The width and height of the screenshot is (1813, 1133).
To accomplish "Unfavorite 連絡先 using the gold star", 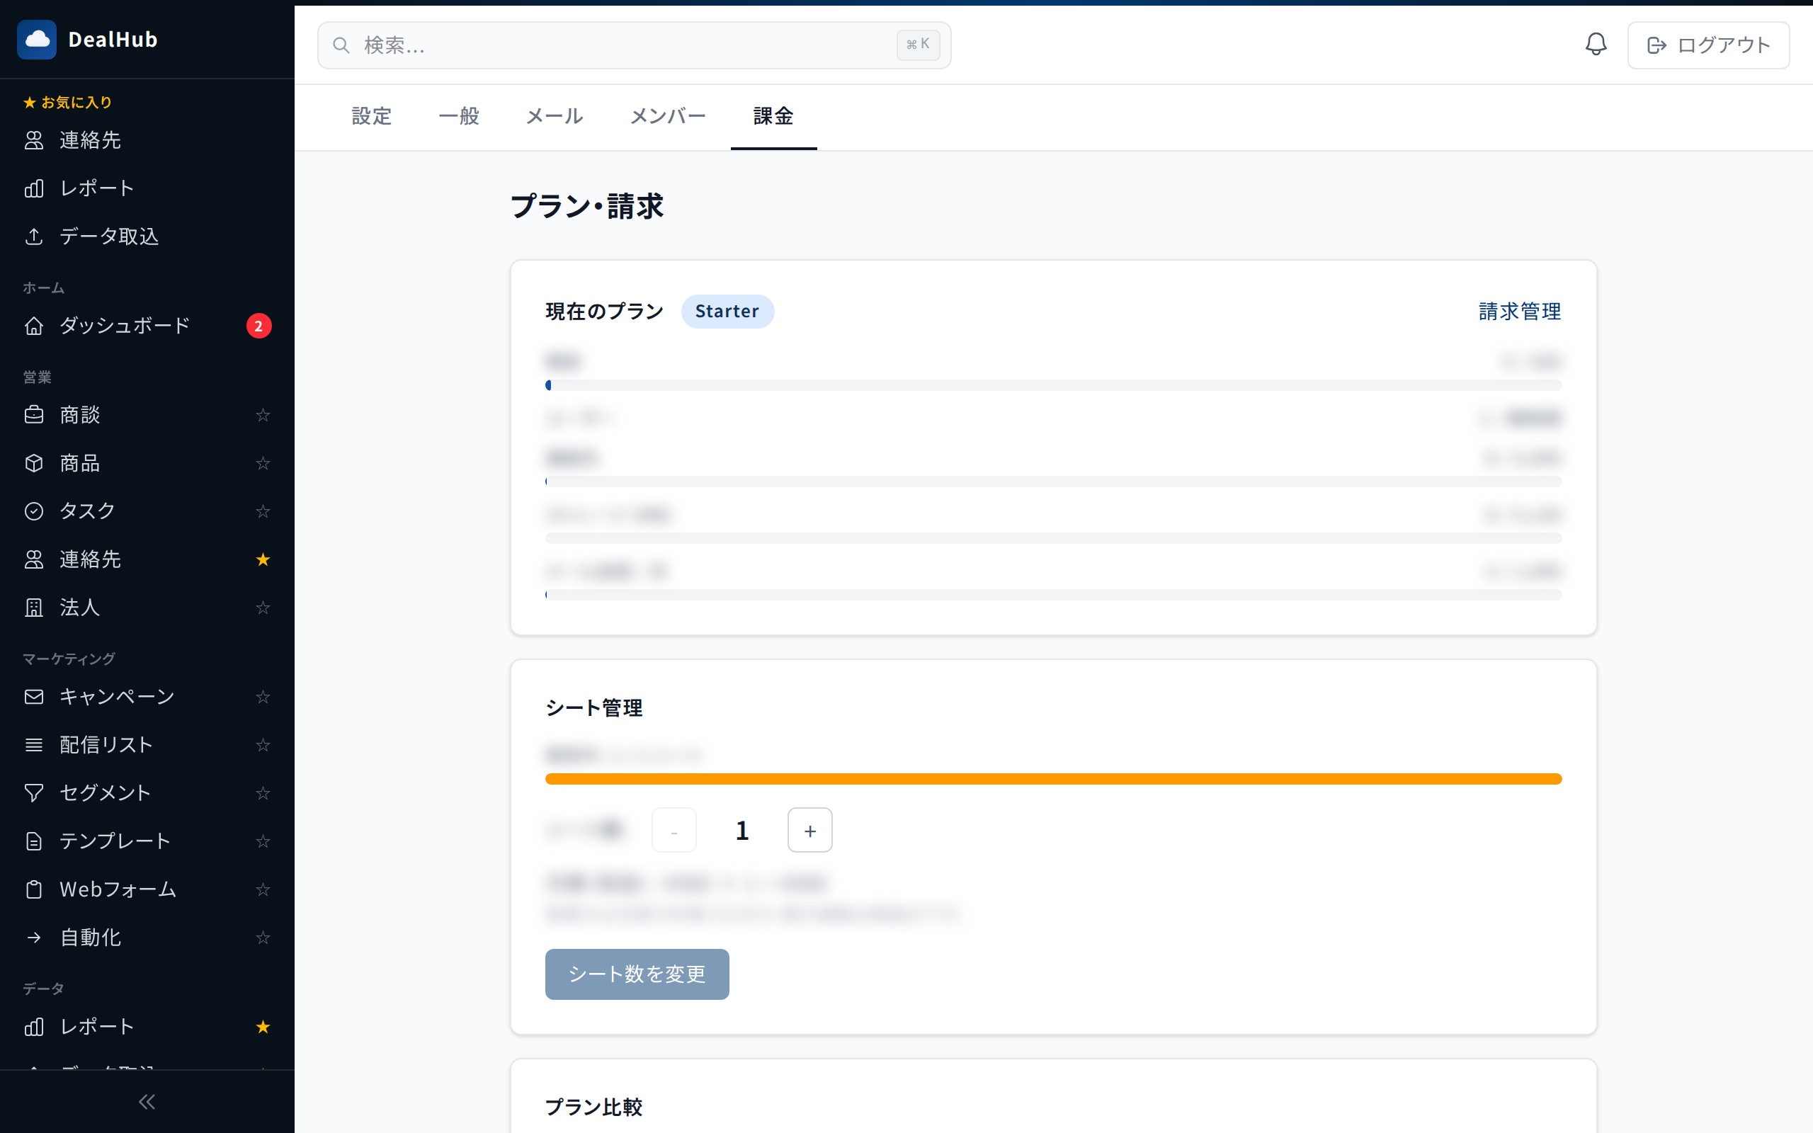I will [x=263, y=559].
